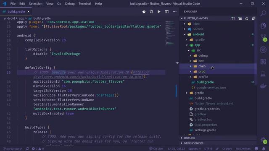
Task: Click the VS Code logo in title bar
Action: pos(5,4)
